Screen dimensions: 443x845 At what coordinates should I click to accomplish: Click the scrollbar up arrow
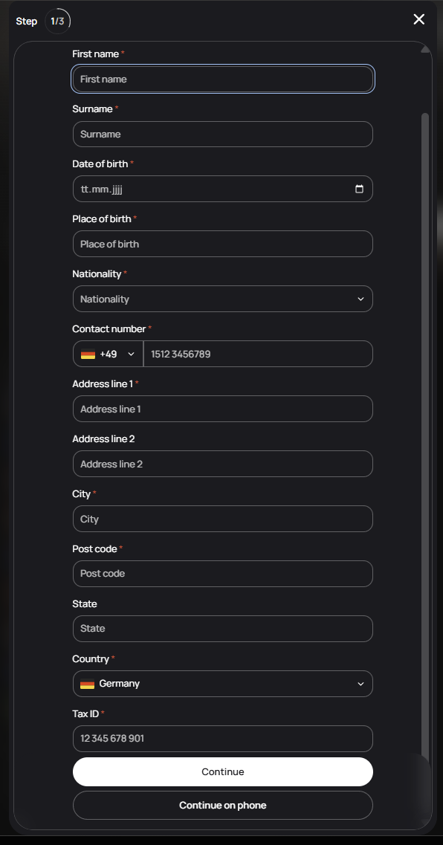425,49
